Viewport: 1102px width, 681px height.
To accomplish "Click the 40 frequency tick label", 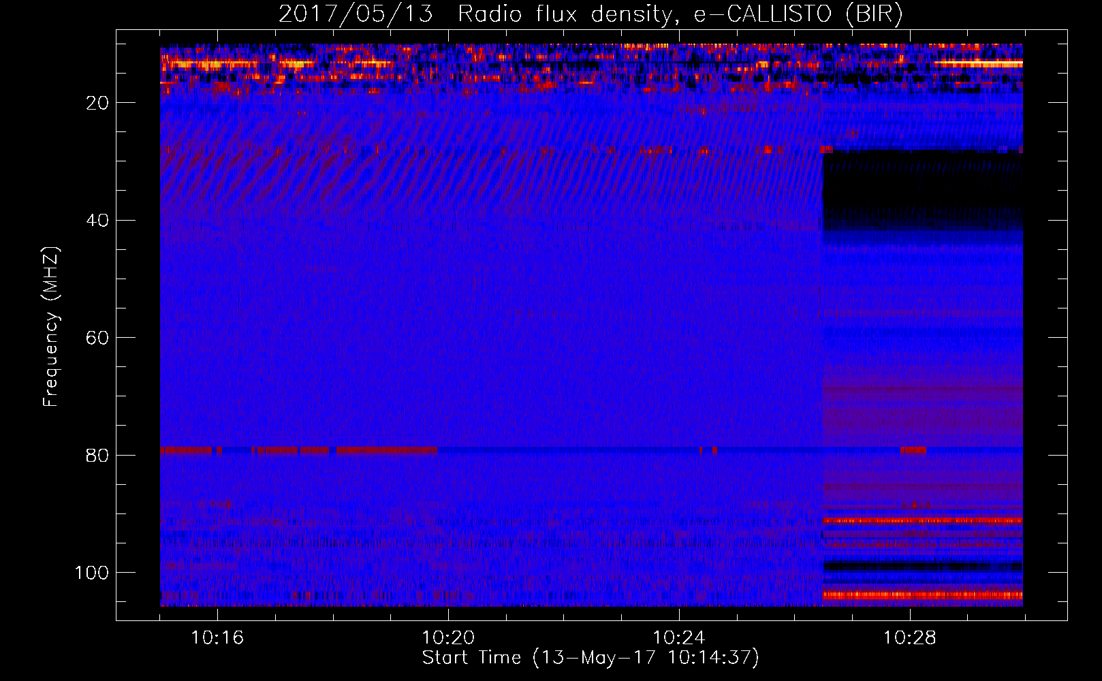I will pos(98,221).
